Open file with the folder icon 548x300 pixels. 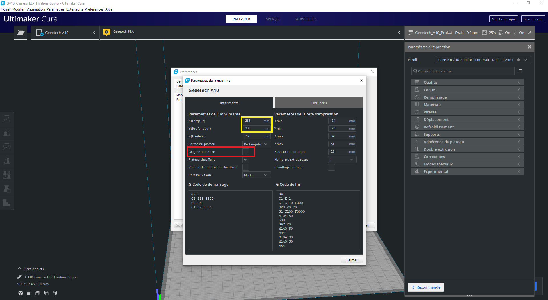21,33
